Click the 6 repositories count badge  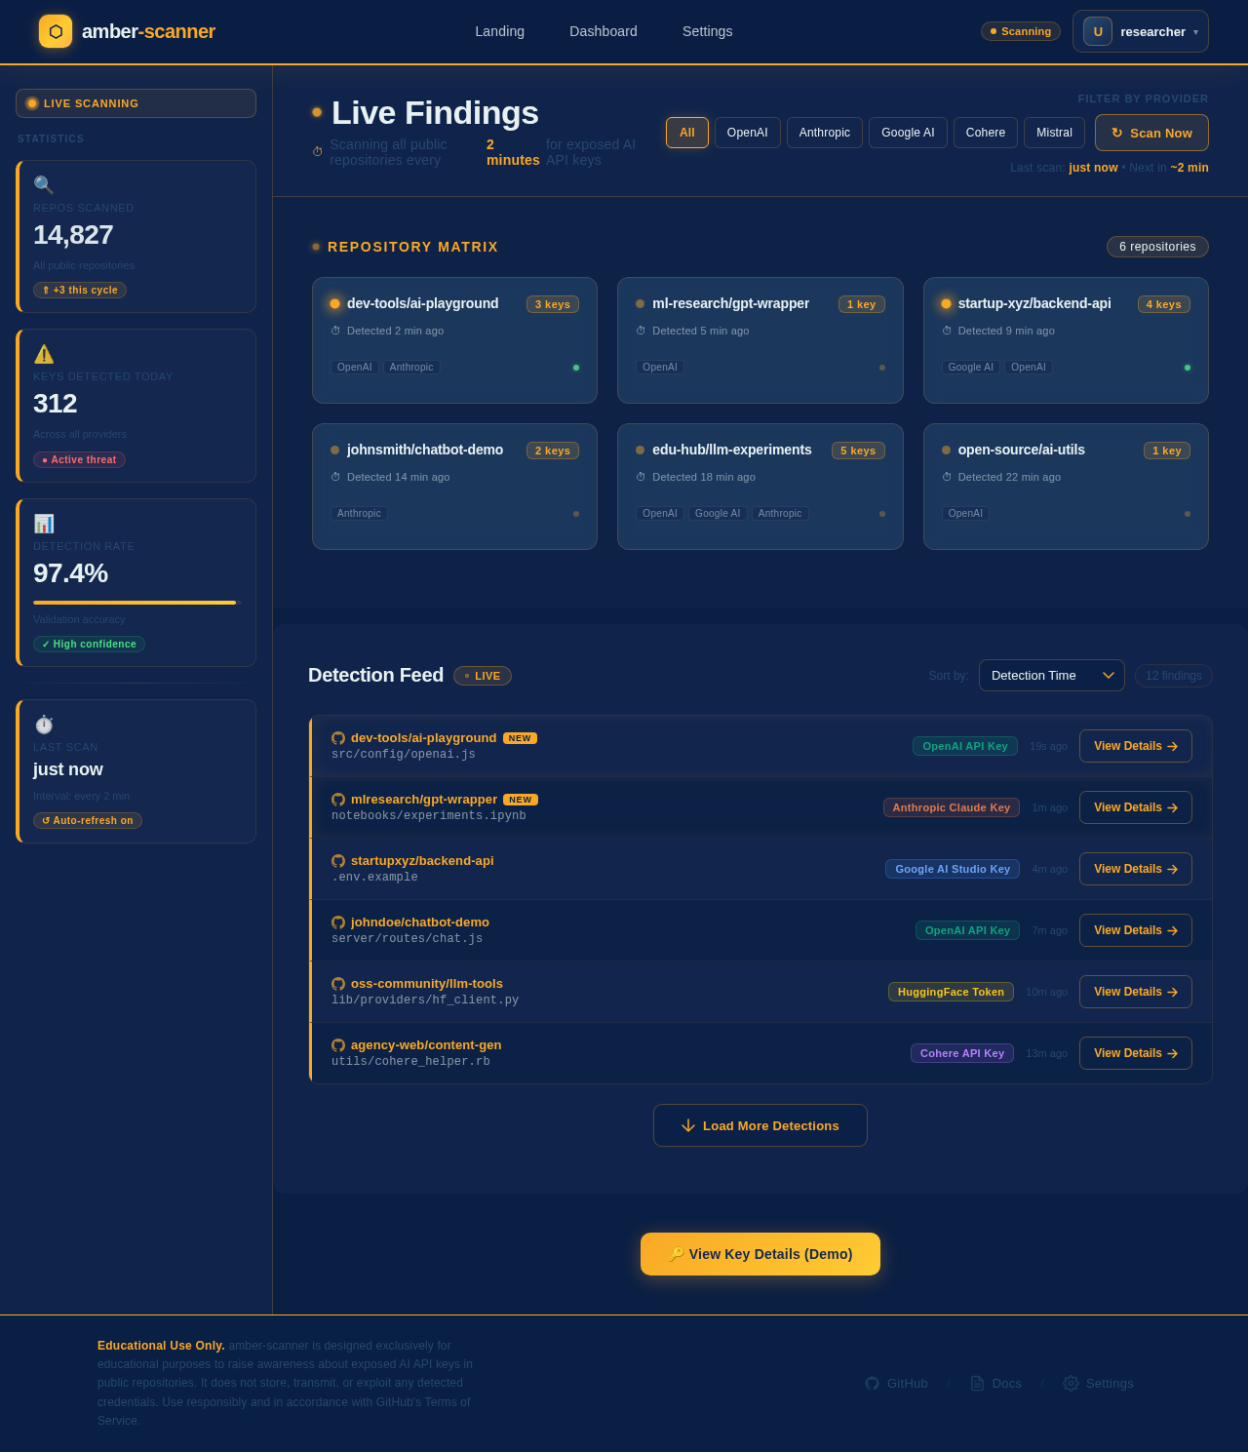pyautogui.click(x=1157, y=247)
